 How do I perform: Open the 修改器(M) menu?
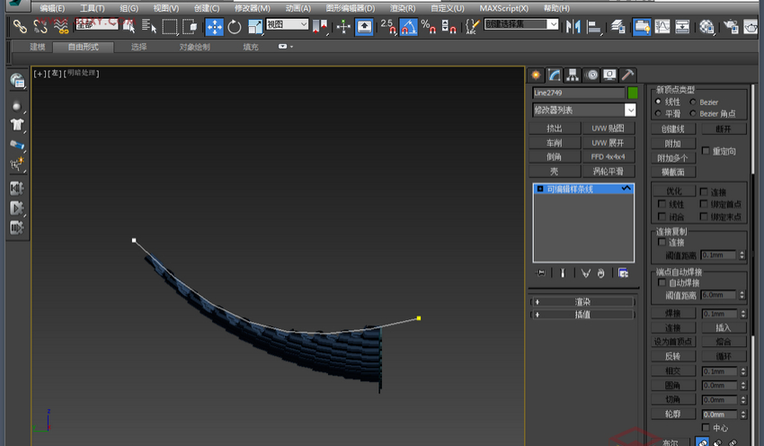[252, 8]
